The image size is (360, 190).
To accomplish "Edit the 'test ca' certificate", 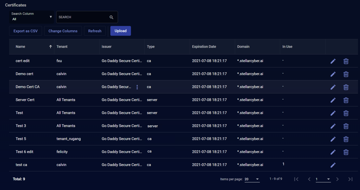I will 333,165.
